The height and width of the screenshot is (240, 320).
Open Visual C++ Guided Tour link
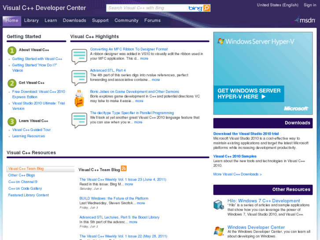[x=31, y=130]
